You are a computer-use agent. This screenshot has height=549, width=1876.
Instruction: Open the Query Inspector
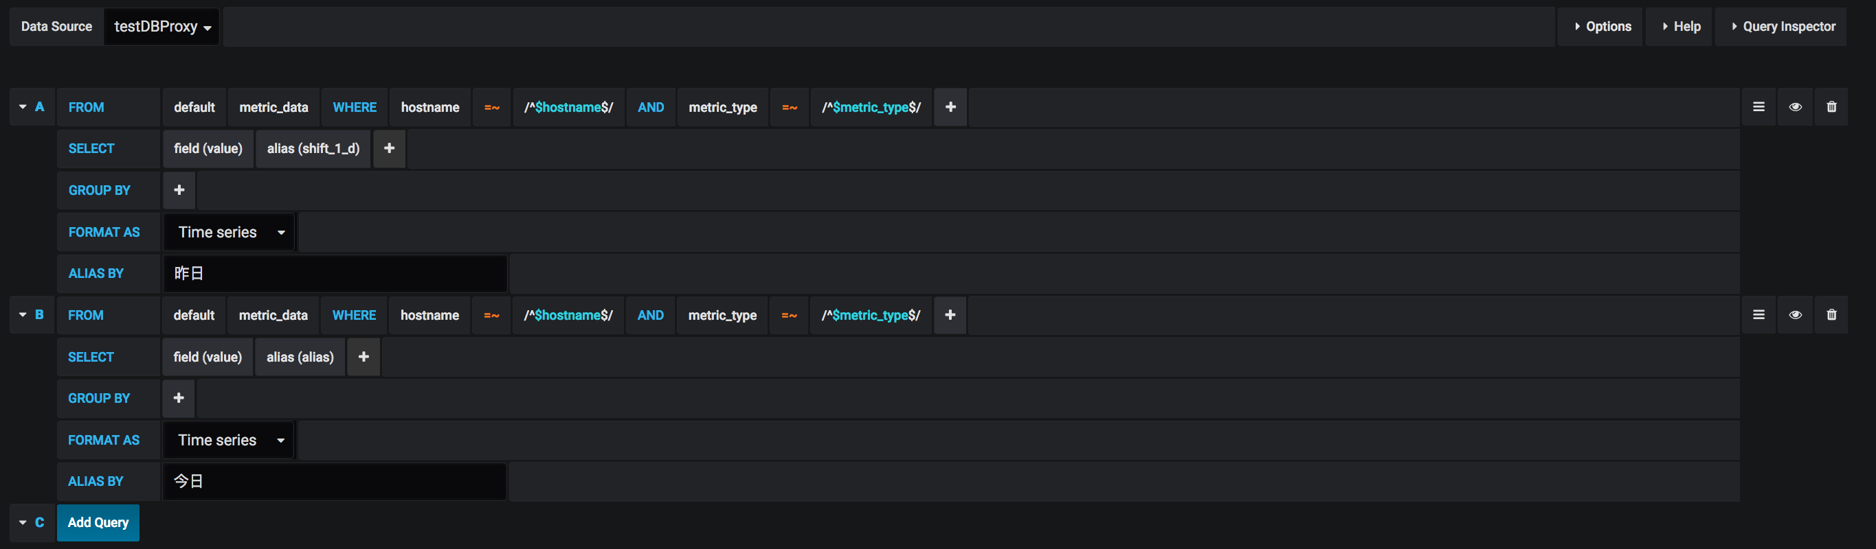(x=1782, y=27)
